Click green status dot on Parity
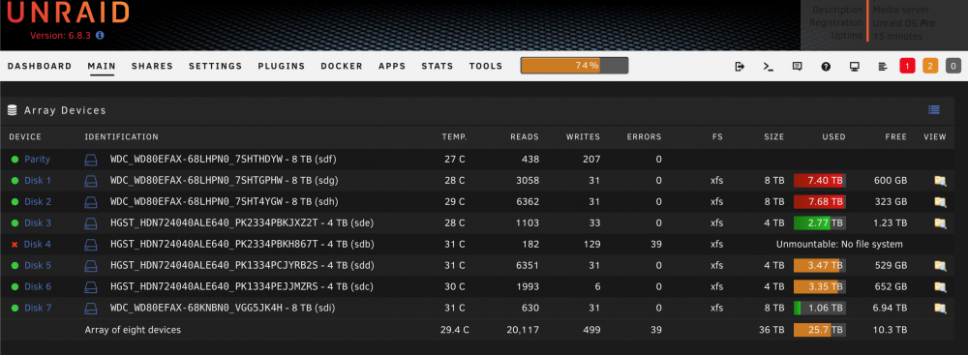This screenshot has width=968, height=355. (15, 160)
